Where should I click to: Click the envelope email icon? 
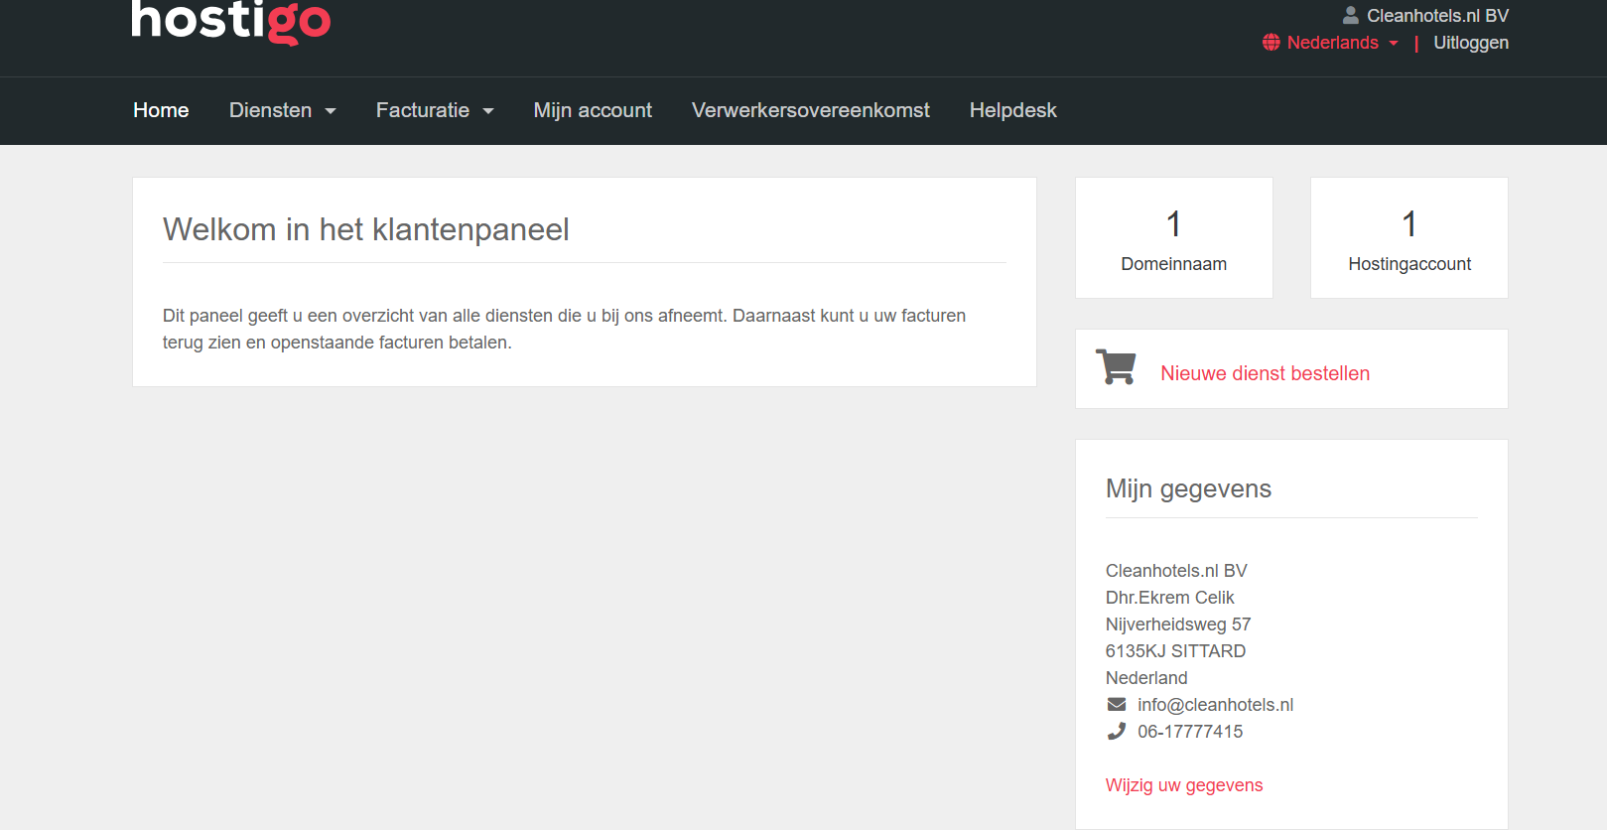(1117, 705)
